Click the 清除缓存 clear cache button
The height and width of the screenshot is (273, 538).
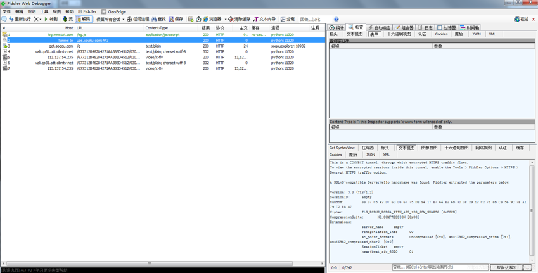point(240,19)
